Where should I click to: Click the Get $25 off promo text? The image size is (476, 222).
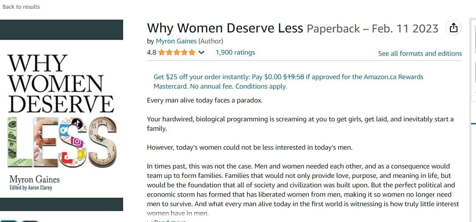201,77
